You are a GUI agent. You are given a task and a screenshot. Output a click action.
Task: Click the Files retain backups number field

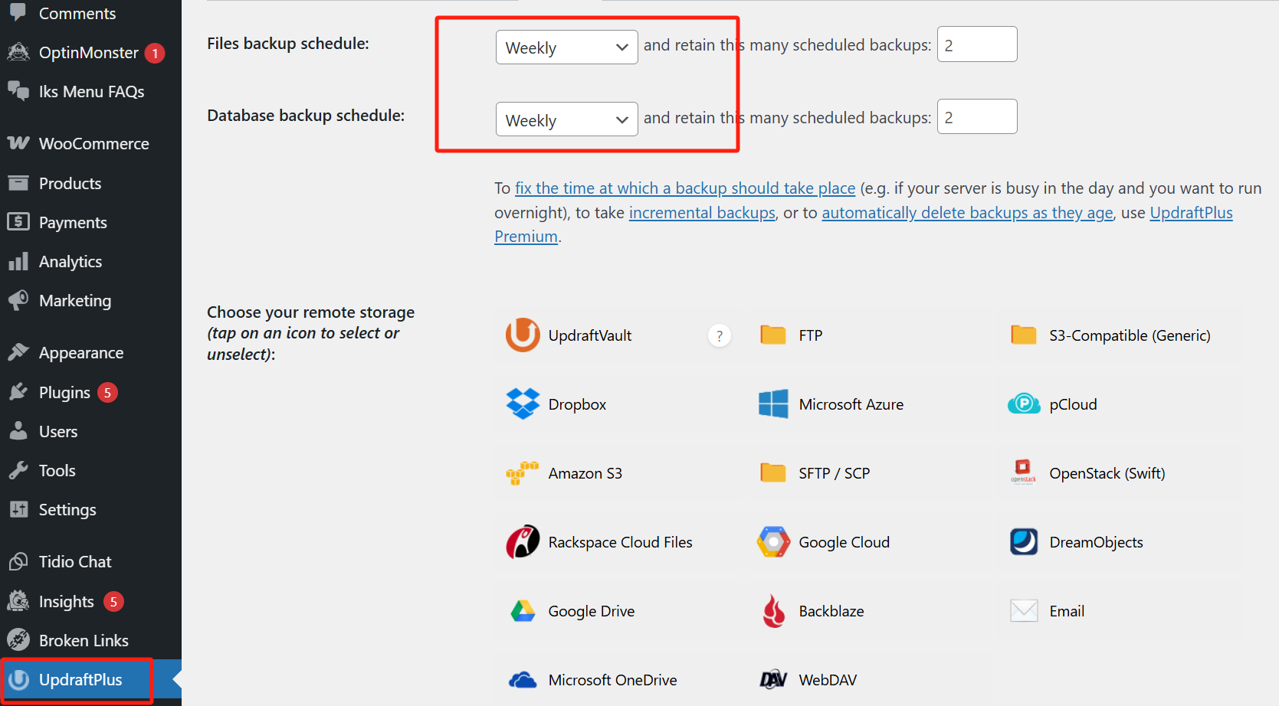tap(976, 44)
